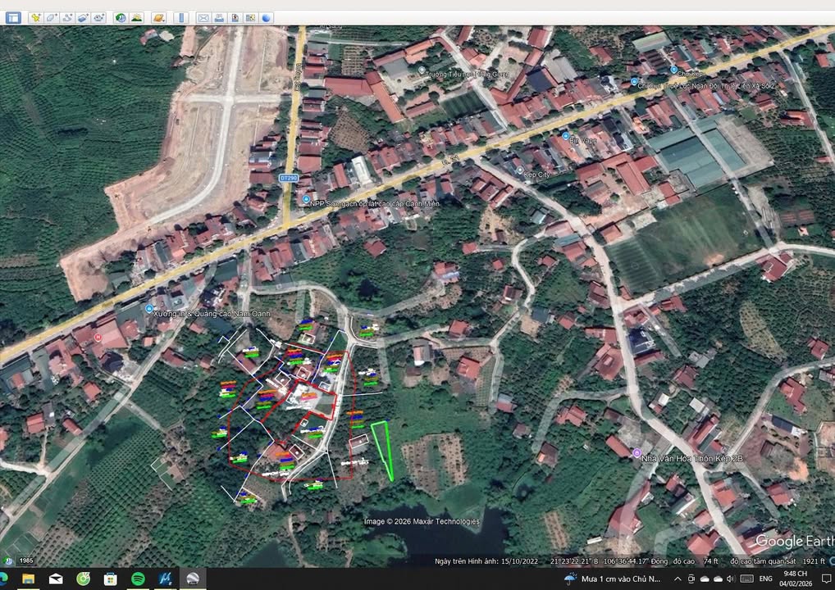Screen dimensions: 835x590
Task: Select the Add Placemark pushpin tool
Action: tap(35, 17)
